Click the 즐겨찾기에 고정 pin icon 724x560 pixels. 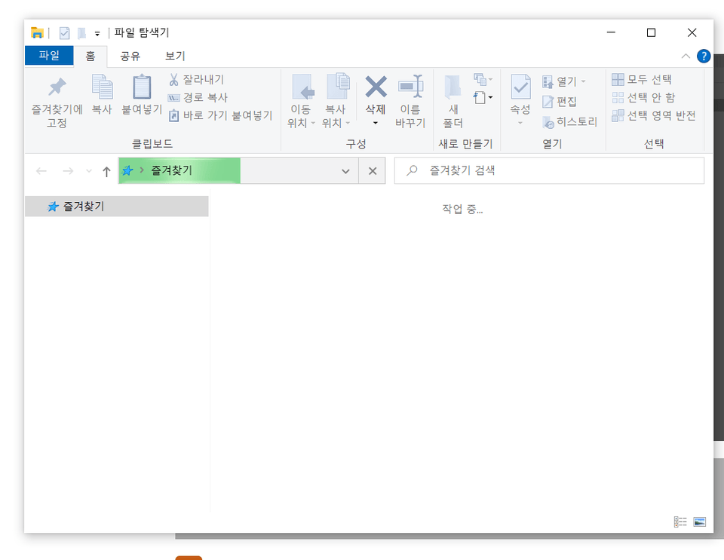[x=57, y=87]
